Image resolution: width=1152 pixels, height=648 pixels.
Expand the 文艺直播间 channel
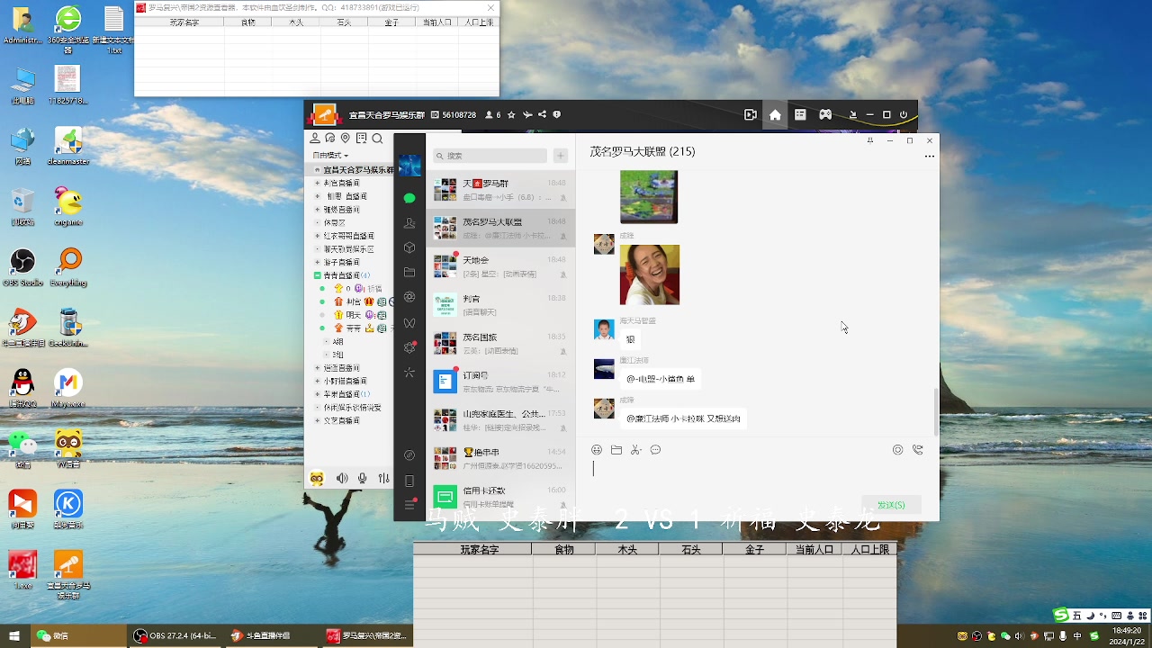[317, 420]
